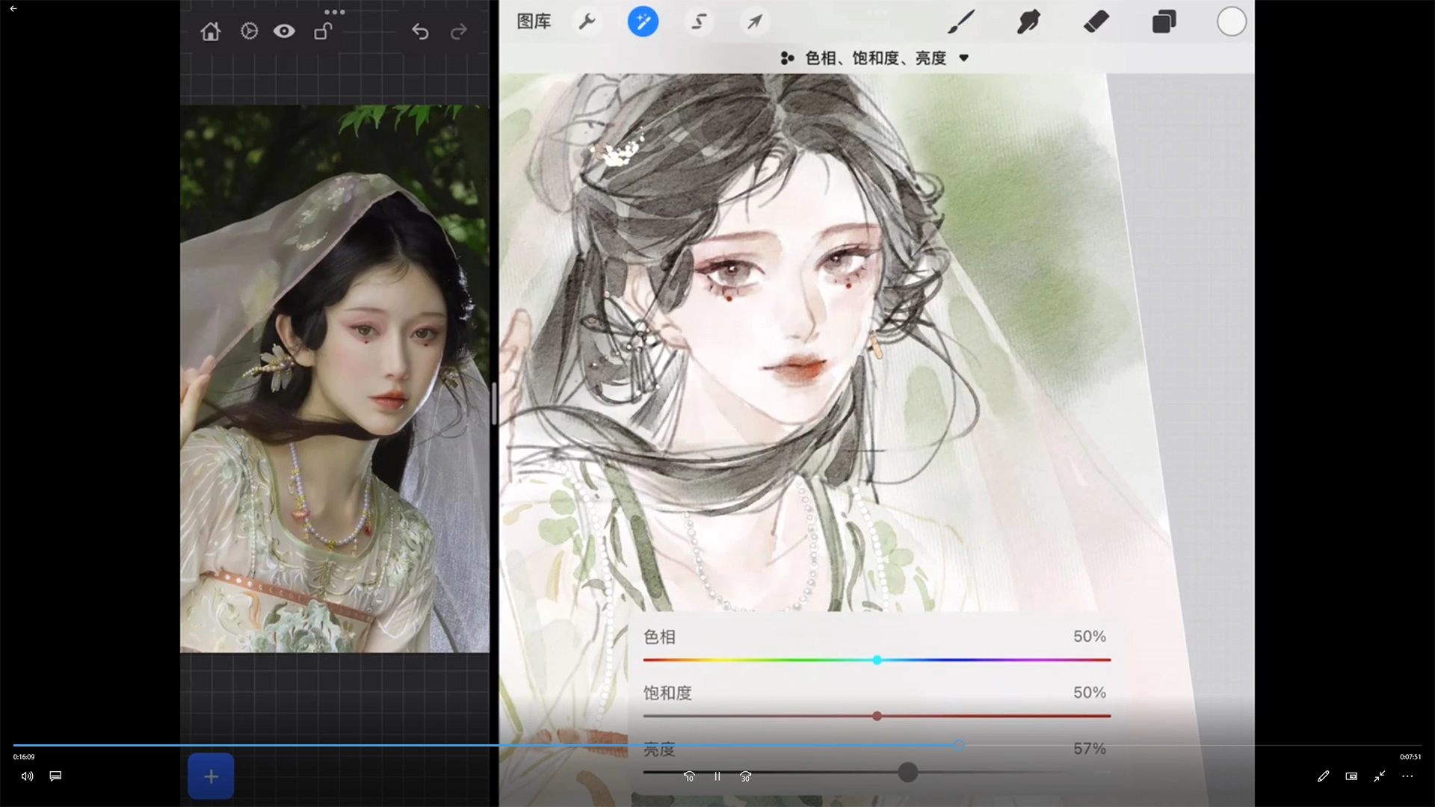Open the more options ellipsis in video player
This screenshot has height=807, width=1435.
(x=1407, y=776)
